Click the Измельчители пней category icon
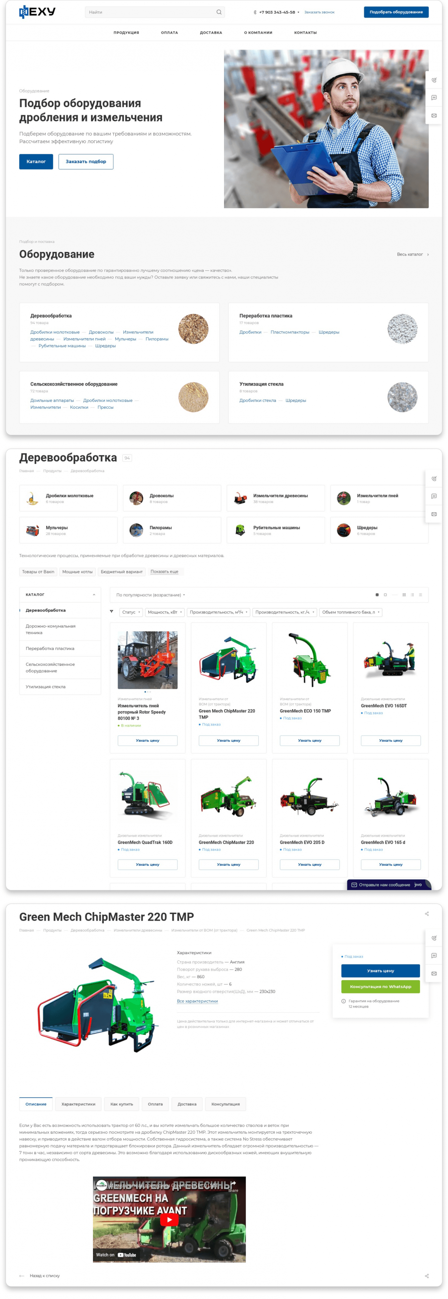Image resolution: width=448 pixels, height=1299 pixels. pos(344,498)
